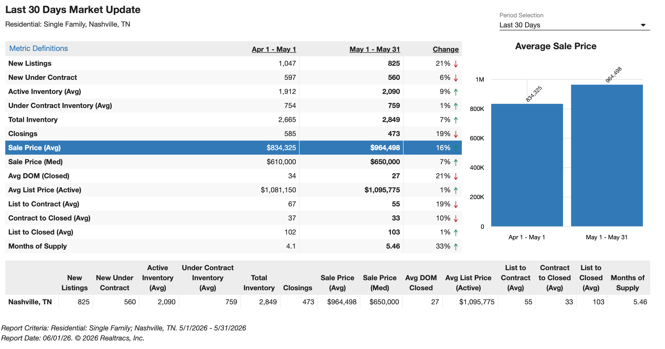Screen dimensions: 665x349
Task: Open the Period Selection dropdown arrow
Action: 643,25
